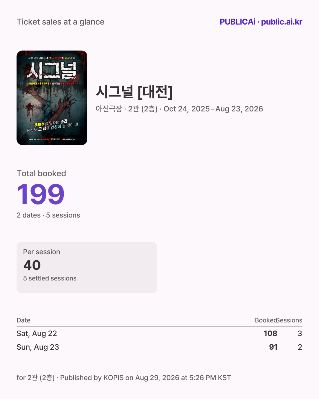
Task: Click the 5 settled sessions caption
Action: pos(50,278)
